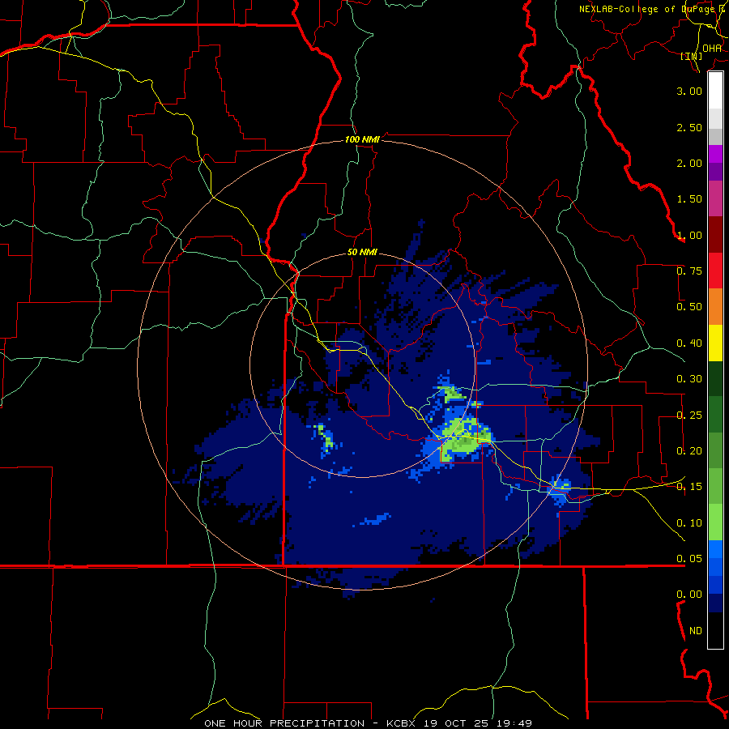Select the 0.75 legend value
729x729 pixels.
(x=689, y=271)
